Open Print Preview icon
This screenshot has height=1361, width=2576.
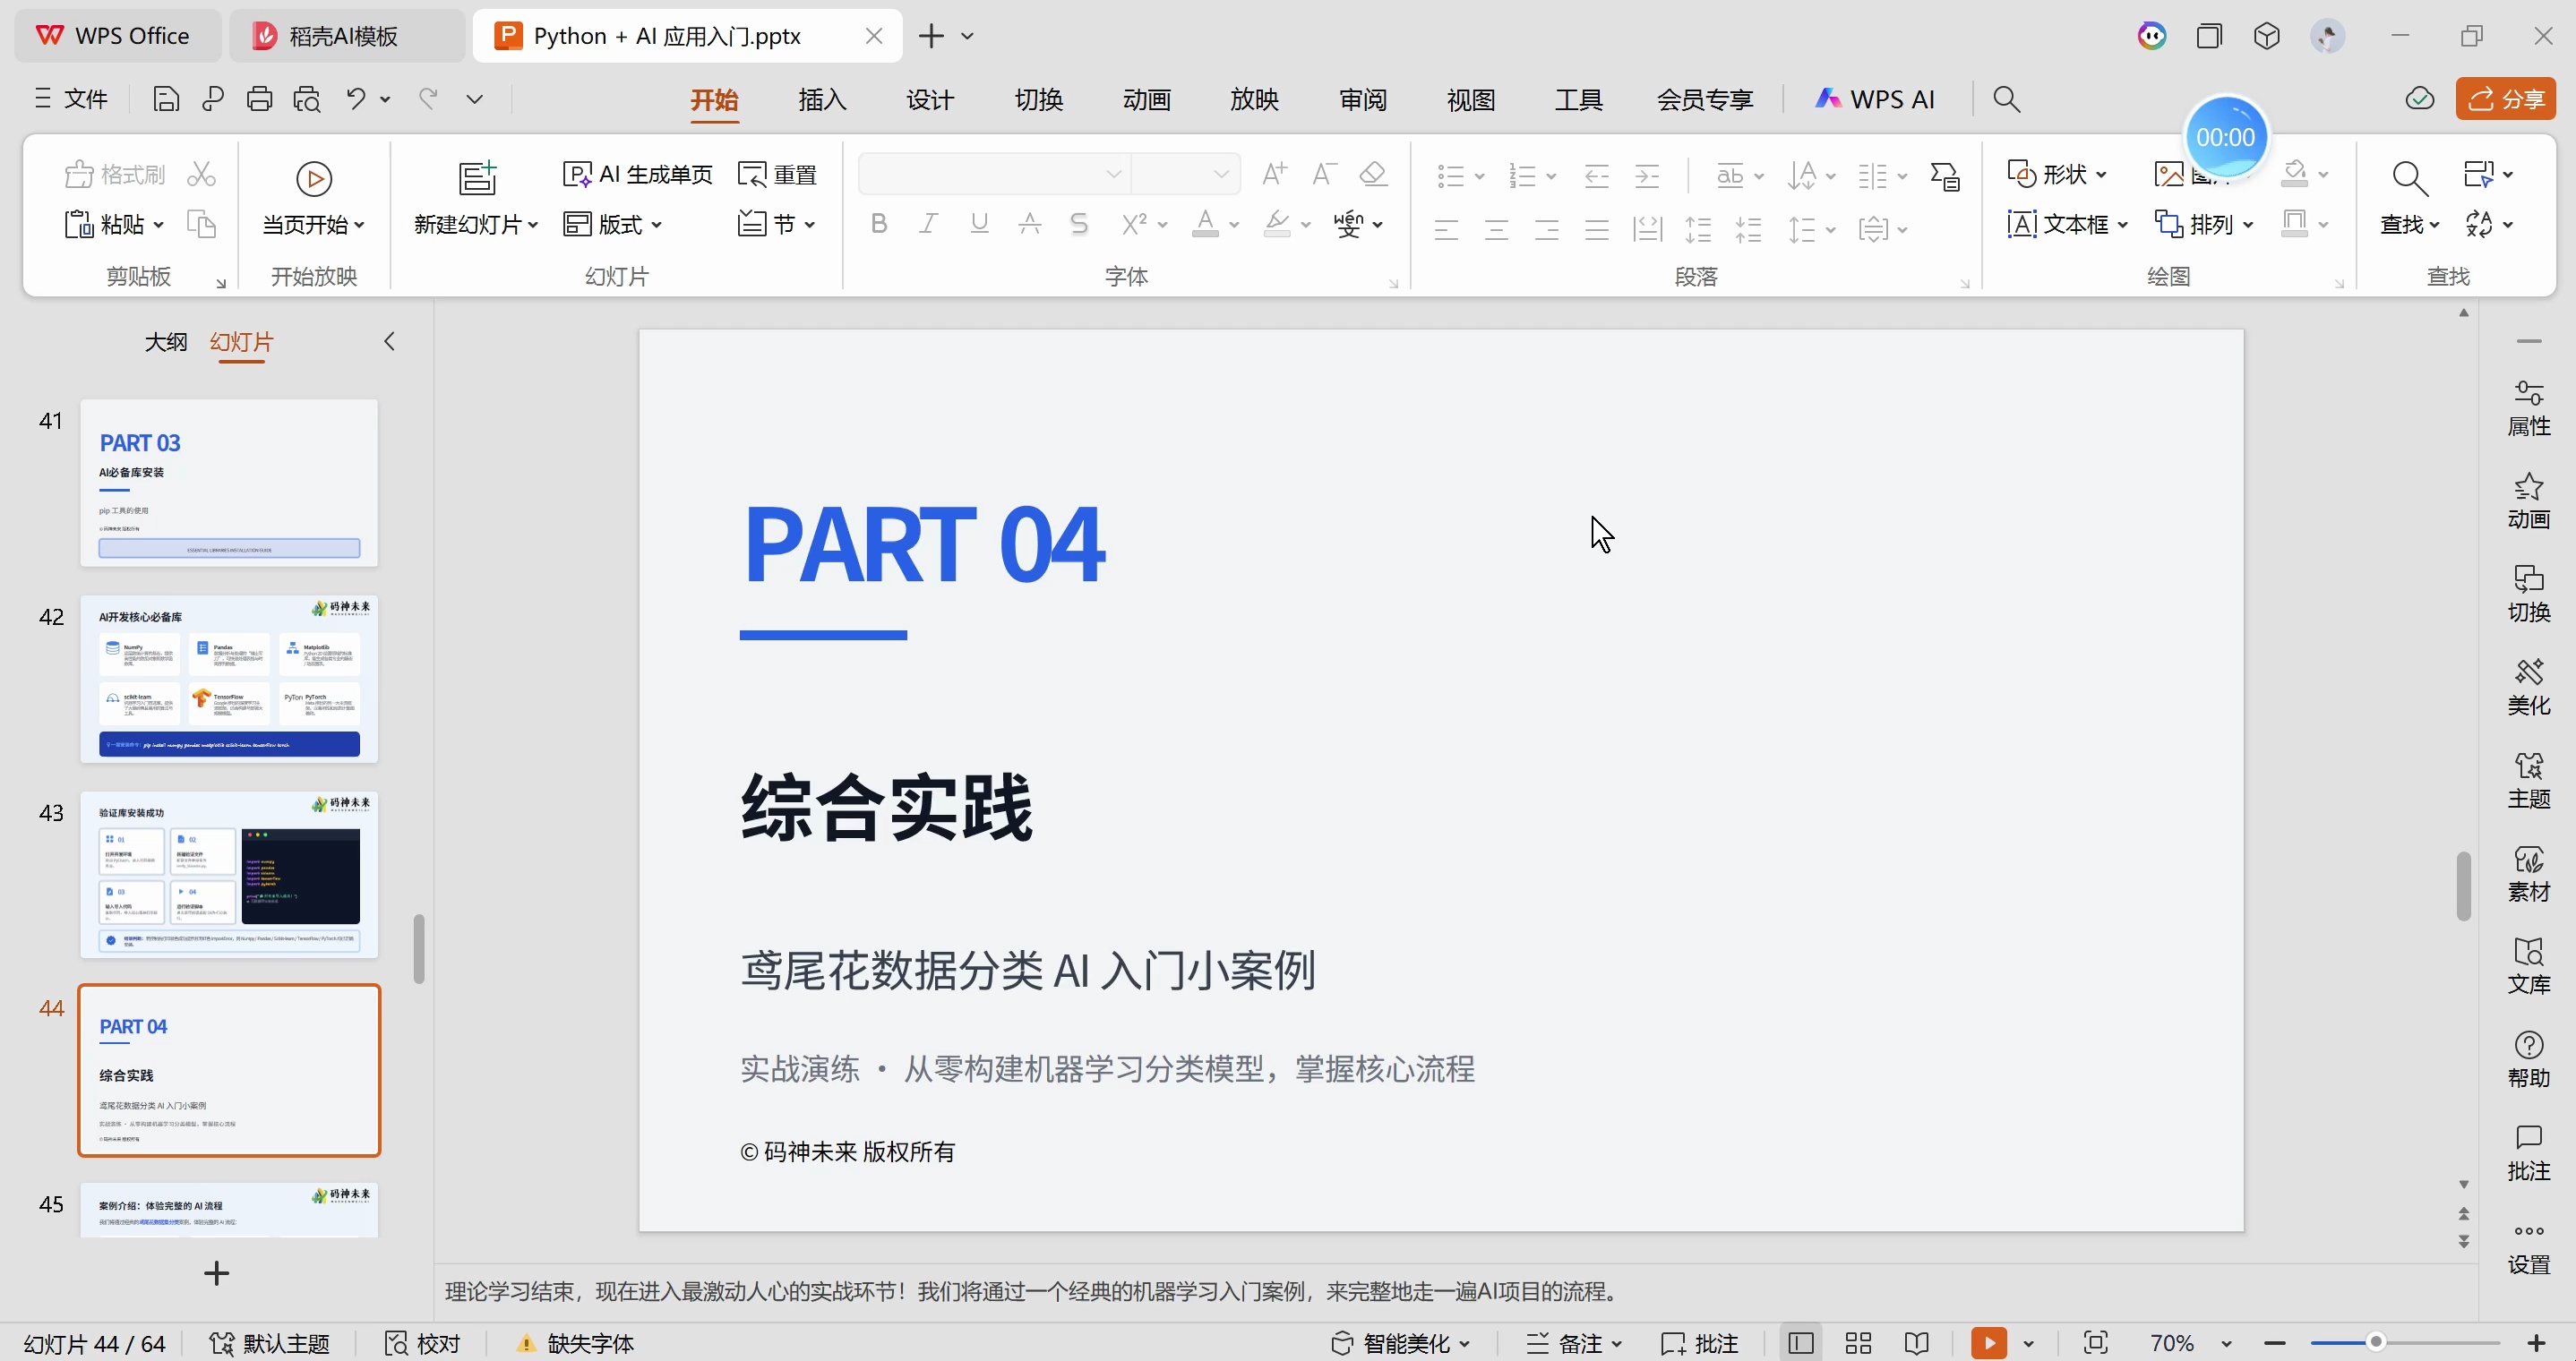[x=307, y=99]
